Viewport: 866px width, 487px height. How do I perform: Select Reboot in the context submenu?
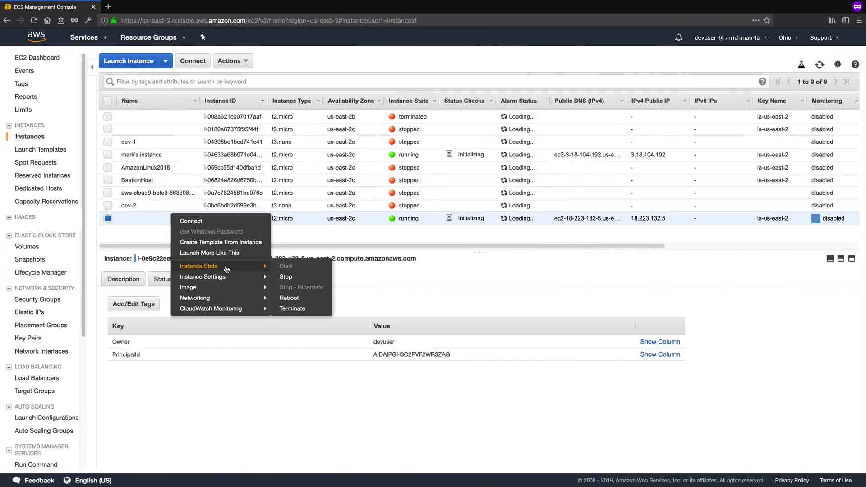point(289,298)
